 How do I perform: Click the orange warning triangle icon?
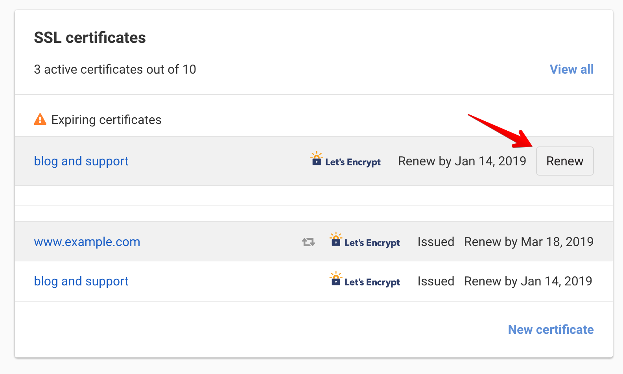click(40, 119)
